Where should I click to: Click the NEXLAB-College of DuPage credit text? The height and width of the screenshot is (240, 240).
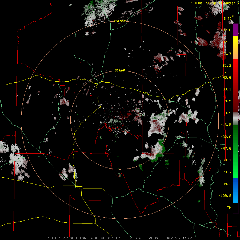coord(215,3)
